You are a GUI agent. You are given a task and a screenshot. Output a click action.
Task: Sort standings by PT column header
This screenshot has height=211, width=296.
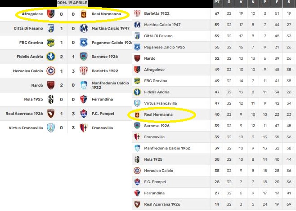coord(217,3)
